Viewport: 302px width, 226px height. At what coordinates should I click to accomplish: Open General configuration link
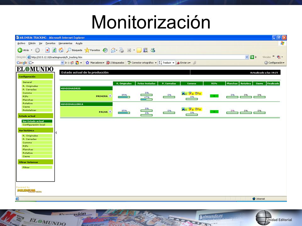coord(37,82)
